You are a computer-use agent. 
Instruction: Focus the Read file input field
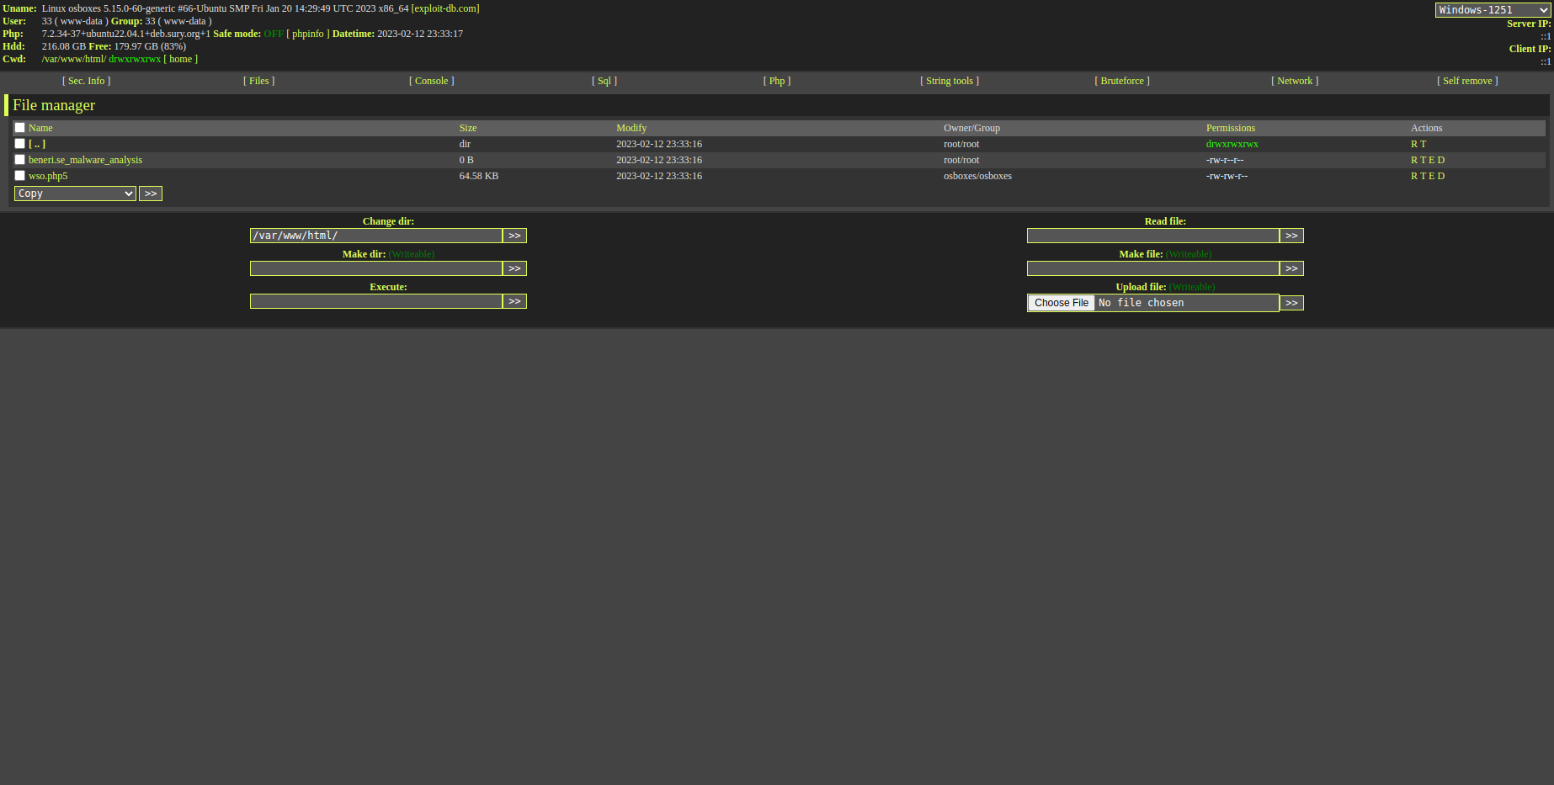pos(1153,236)
